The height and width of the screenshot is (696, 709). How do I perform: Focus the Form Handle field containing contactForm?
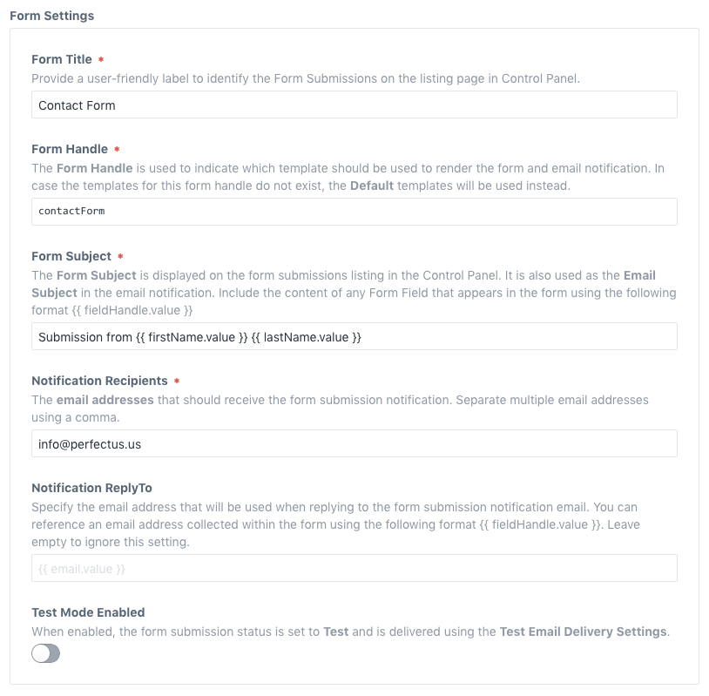(354, 211)
